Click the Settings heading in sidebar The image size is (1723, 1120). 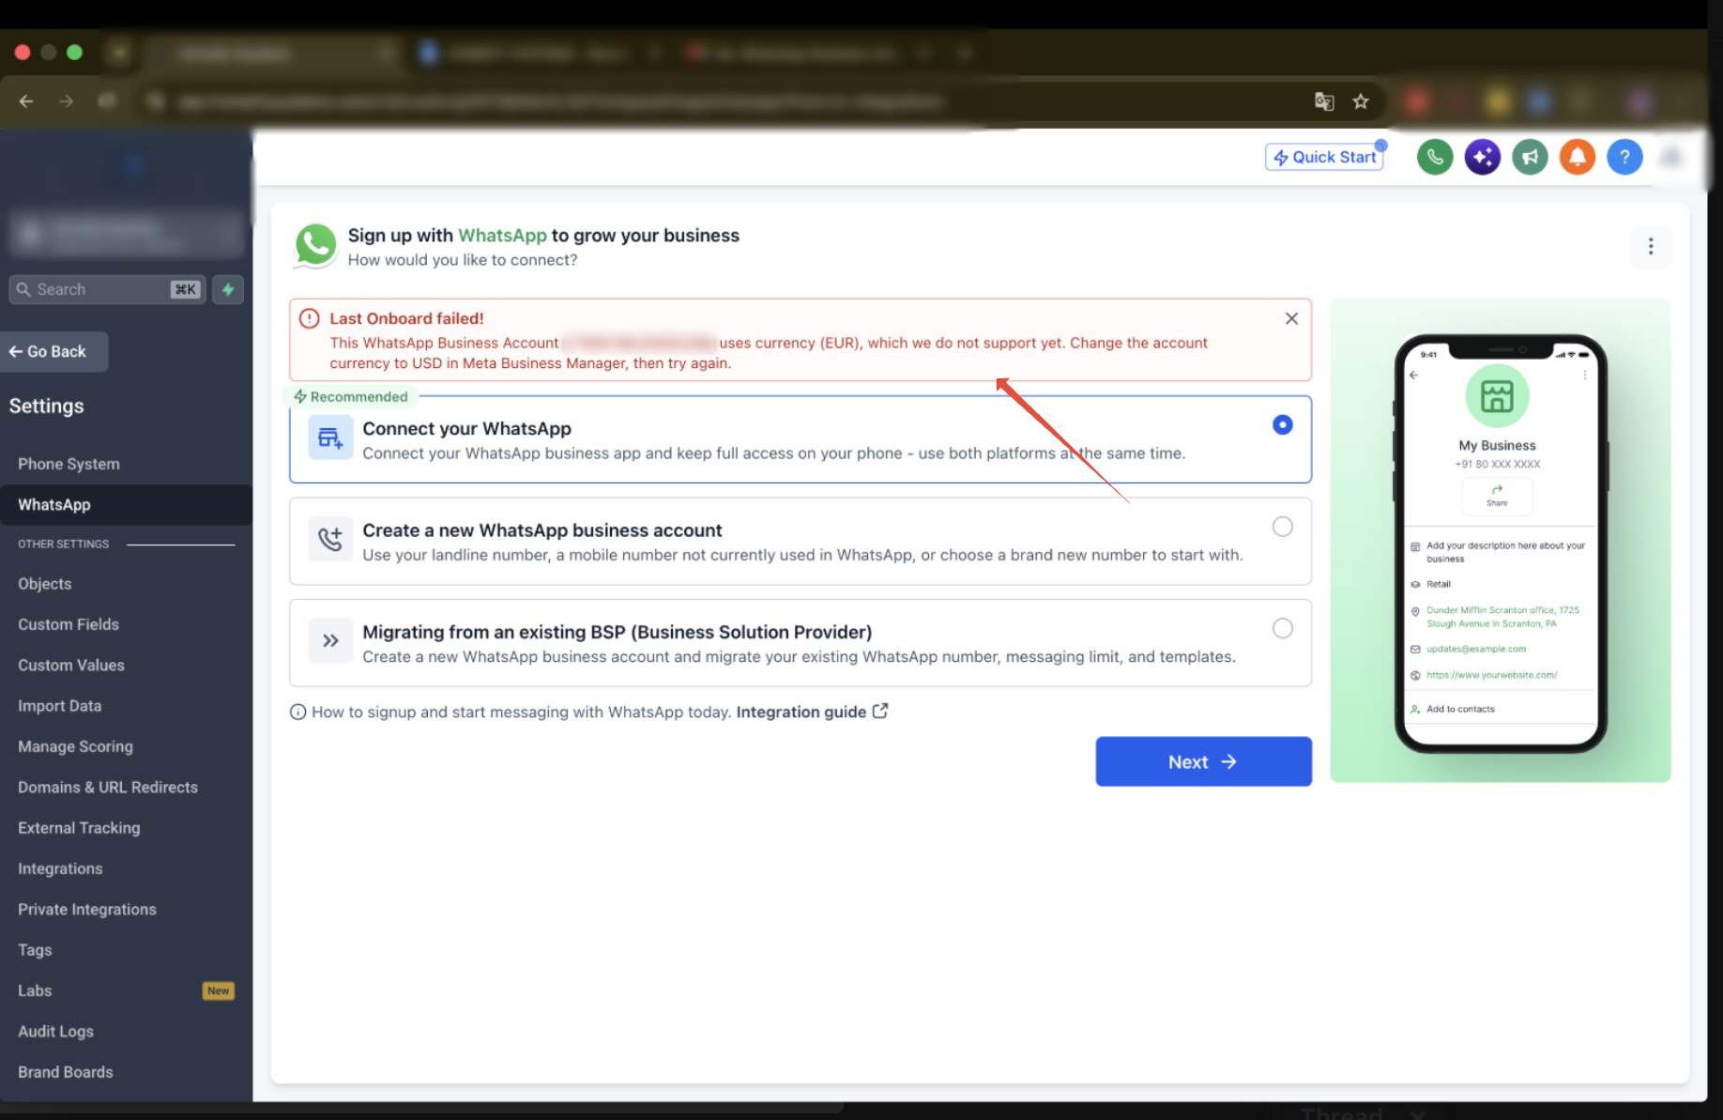(46, 407)
